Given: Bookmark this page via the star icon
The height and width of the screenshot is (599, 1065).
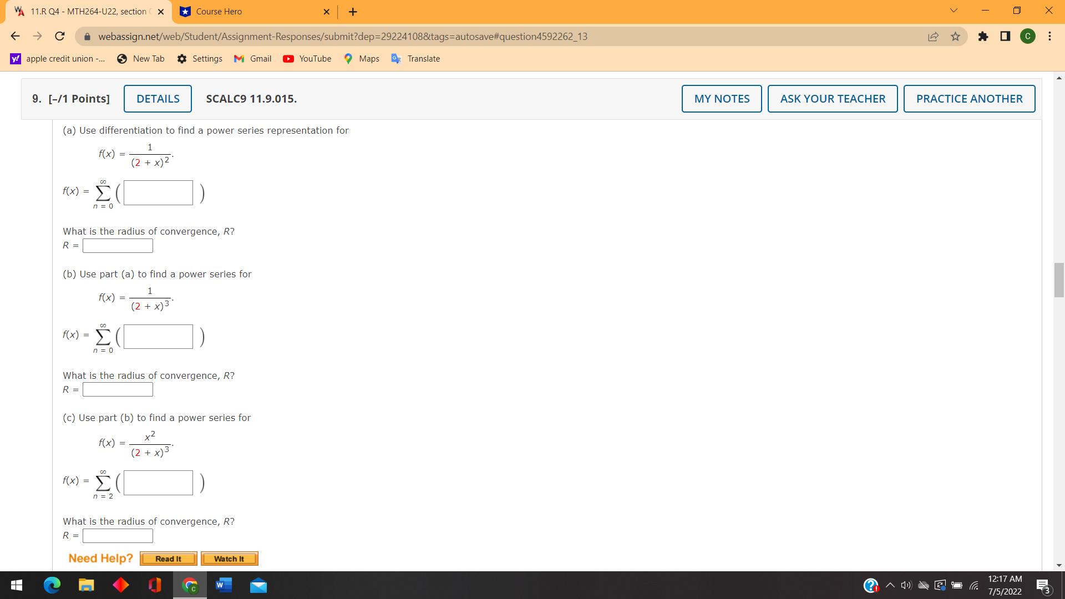Looking at the screenshot, I should pyautogui.click(x=955, y=36).
